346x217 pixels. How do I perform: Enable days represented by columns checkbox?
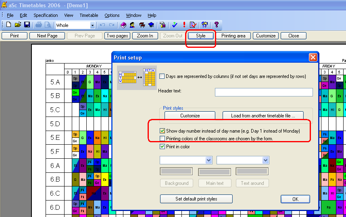(162, 76)
